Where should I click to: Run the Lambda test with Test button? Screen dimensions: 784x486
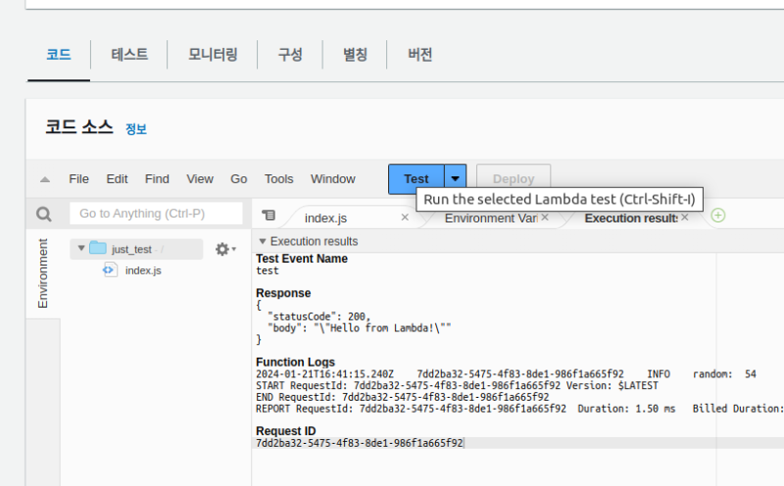tap(416, 179)
